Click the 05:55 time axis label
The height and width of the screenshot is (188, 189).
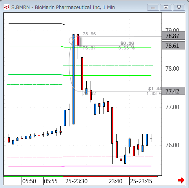[51, 181]
